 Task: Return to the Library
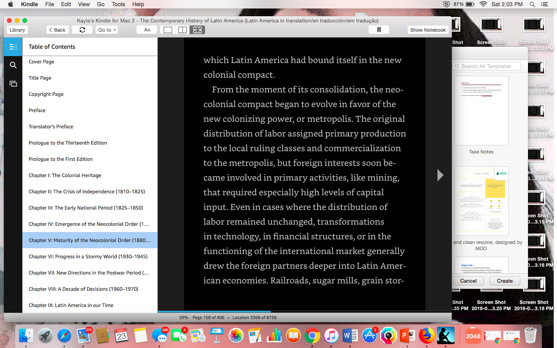coord(17,30)
